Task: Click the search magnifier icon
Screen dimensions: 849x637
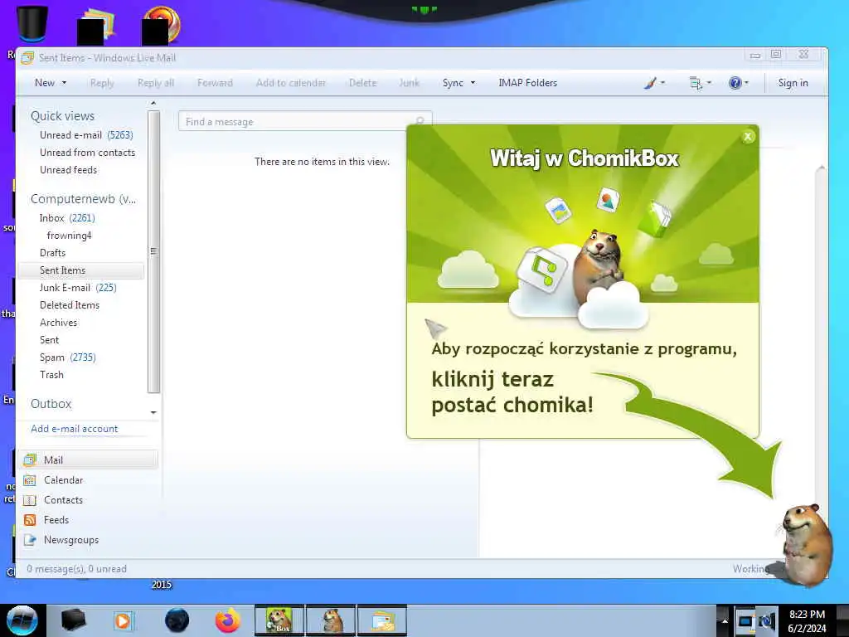Action: (x=420, y=120)
